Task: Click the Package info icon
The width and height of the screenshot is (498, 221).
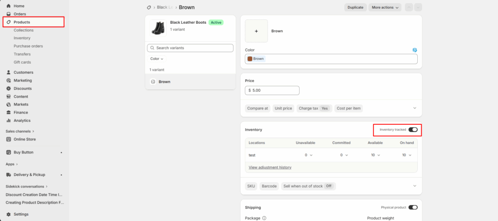Action: click(264, 218)
